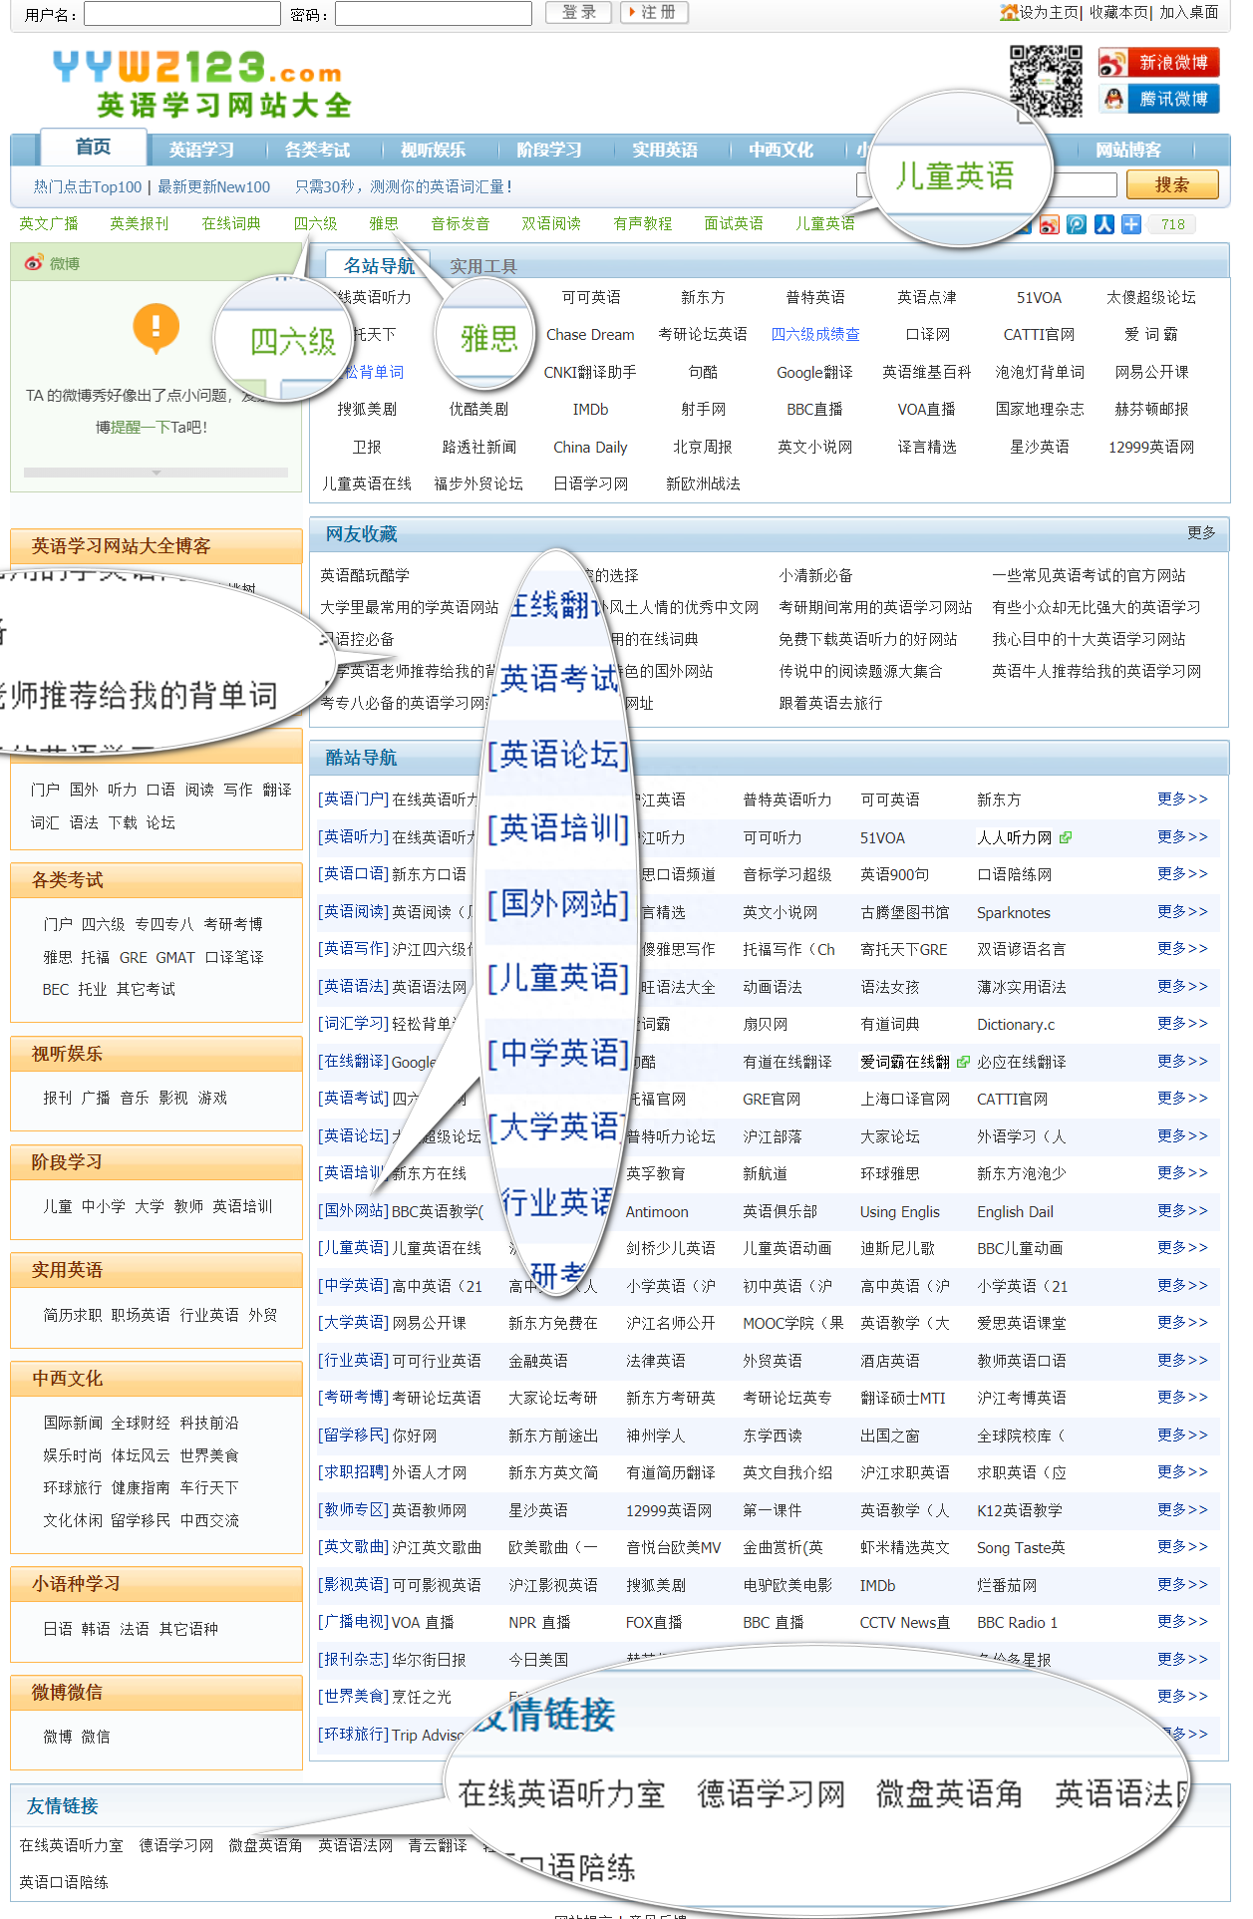The image size is (1253, 1919).
Task: Open the 各类考试 navigation tab
Action: click(317, 150)
